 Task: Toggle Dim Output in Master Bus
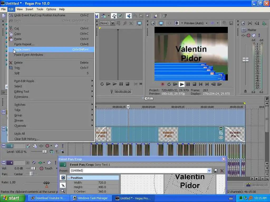(x=257, y=23)
